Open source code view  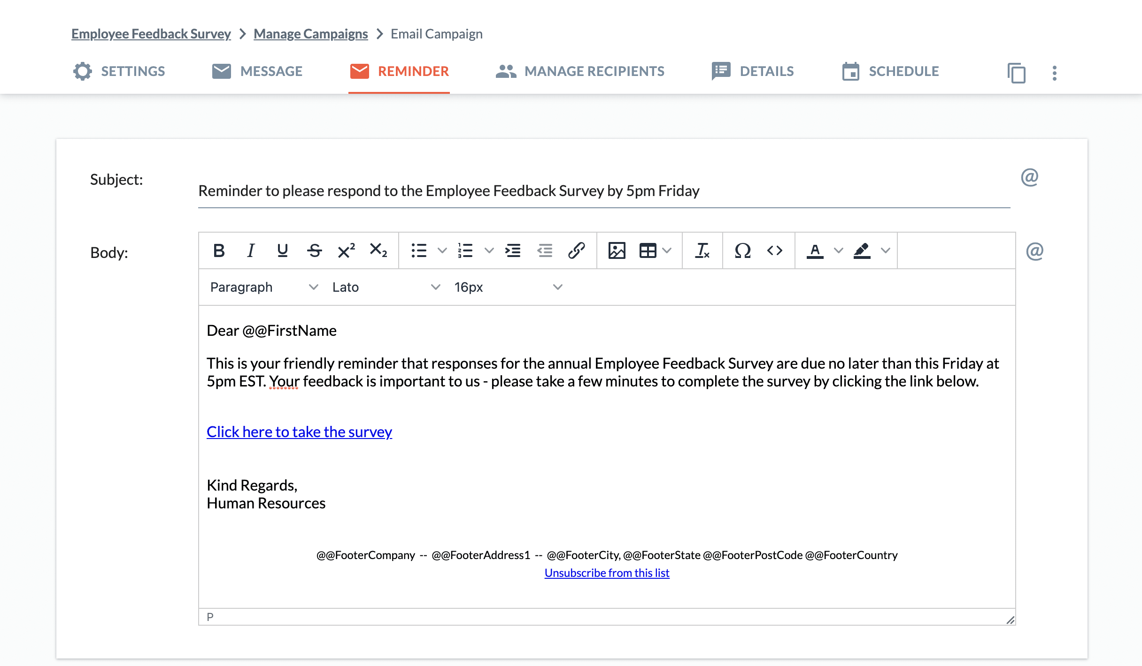(x=775, y=250)
